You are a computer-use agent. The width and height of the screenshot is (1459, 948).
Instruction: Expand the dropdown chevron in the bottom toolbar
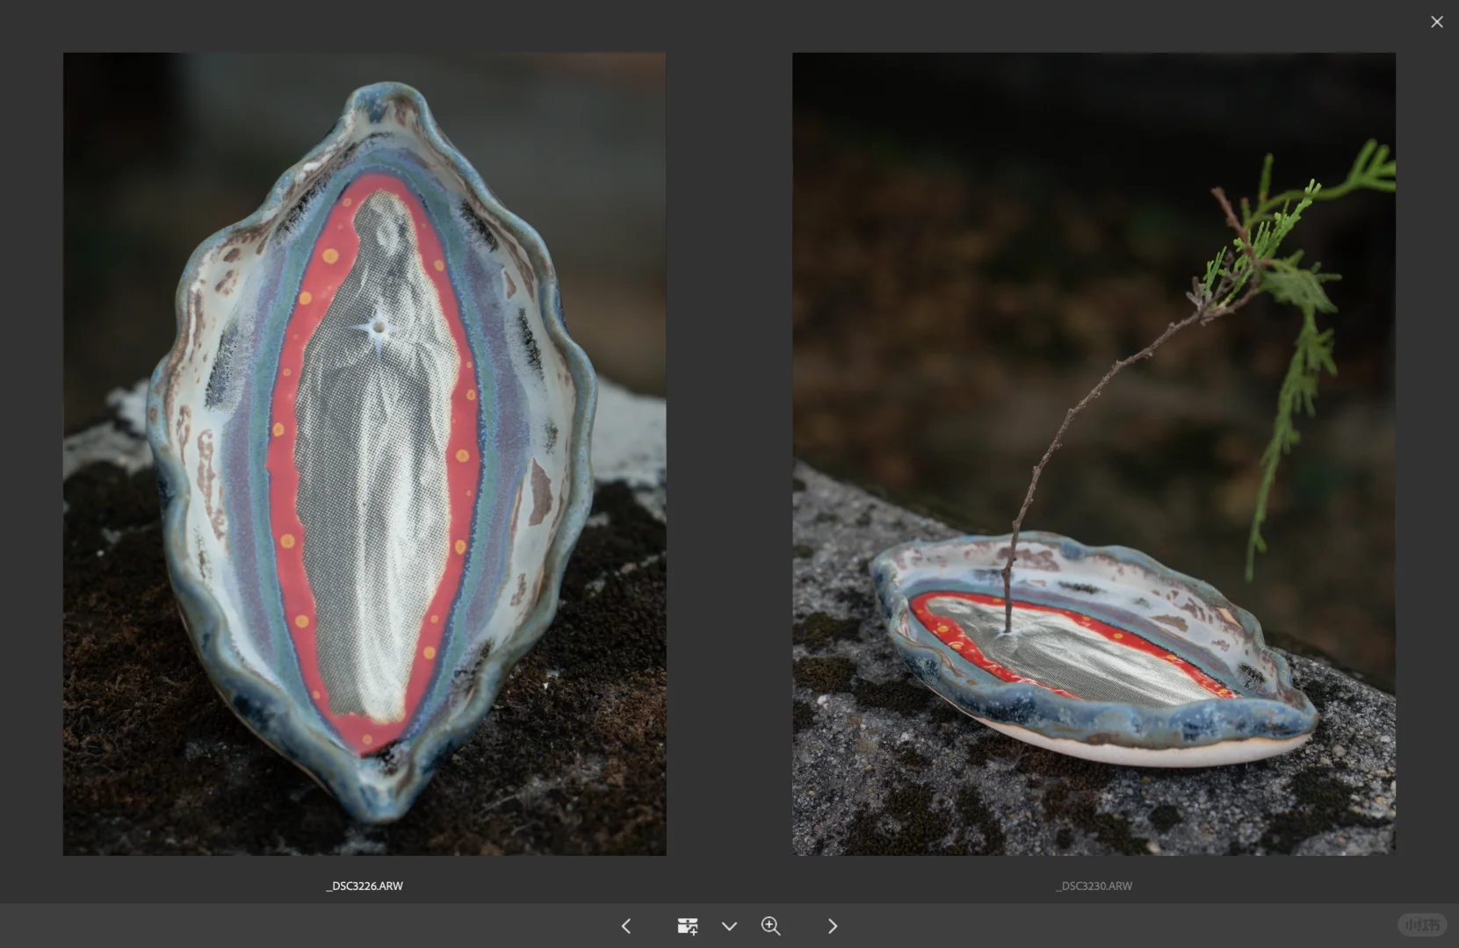point(729,926)
